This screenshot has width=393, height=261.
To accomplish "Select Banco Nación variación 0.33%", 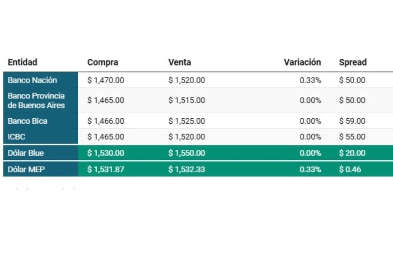I will pos(310,80).
